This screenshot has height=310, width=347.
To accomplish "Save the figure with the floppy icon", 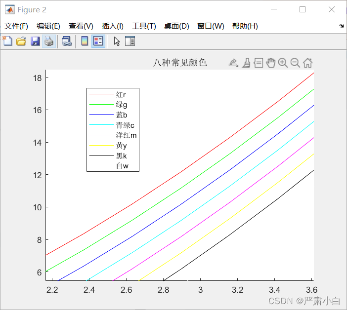I will tap(35, 41).
